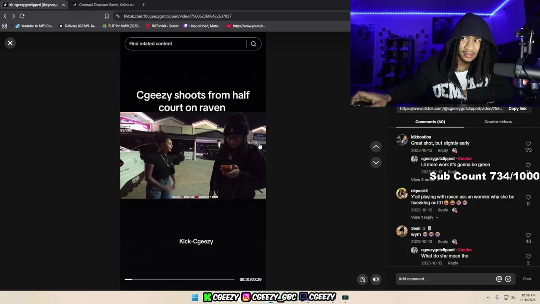
Task: Open the emoji picker in comment box
Action: tap(508, 279)
